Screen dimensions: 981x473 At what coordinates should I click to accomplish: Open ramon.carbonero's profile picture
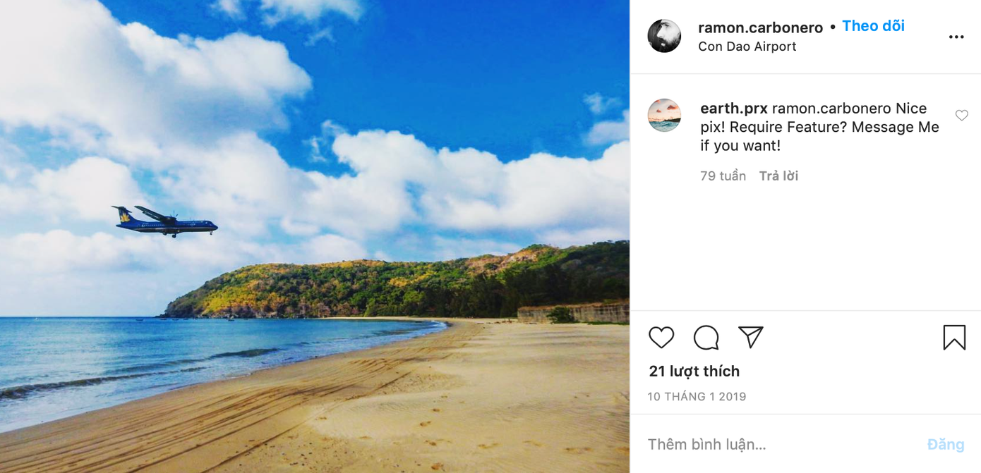click(664, 36)
